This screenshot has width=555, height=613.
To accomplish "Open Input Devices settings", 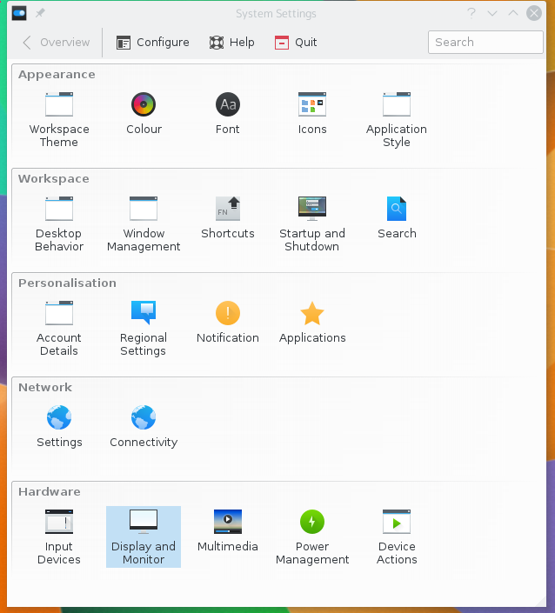I will (59, 537).
